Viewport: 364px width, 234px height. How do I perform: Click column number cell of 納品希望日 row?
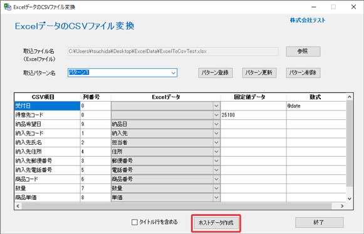pyautogui.click(x=96, y=124)
